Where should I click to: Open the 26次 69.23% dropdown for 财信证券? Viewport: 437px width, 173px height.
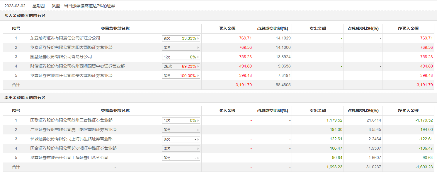coord(181,66)
